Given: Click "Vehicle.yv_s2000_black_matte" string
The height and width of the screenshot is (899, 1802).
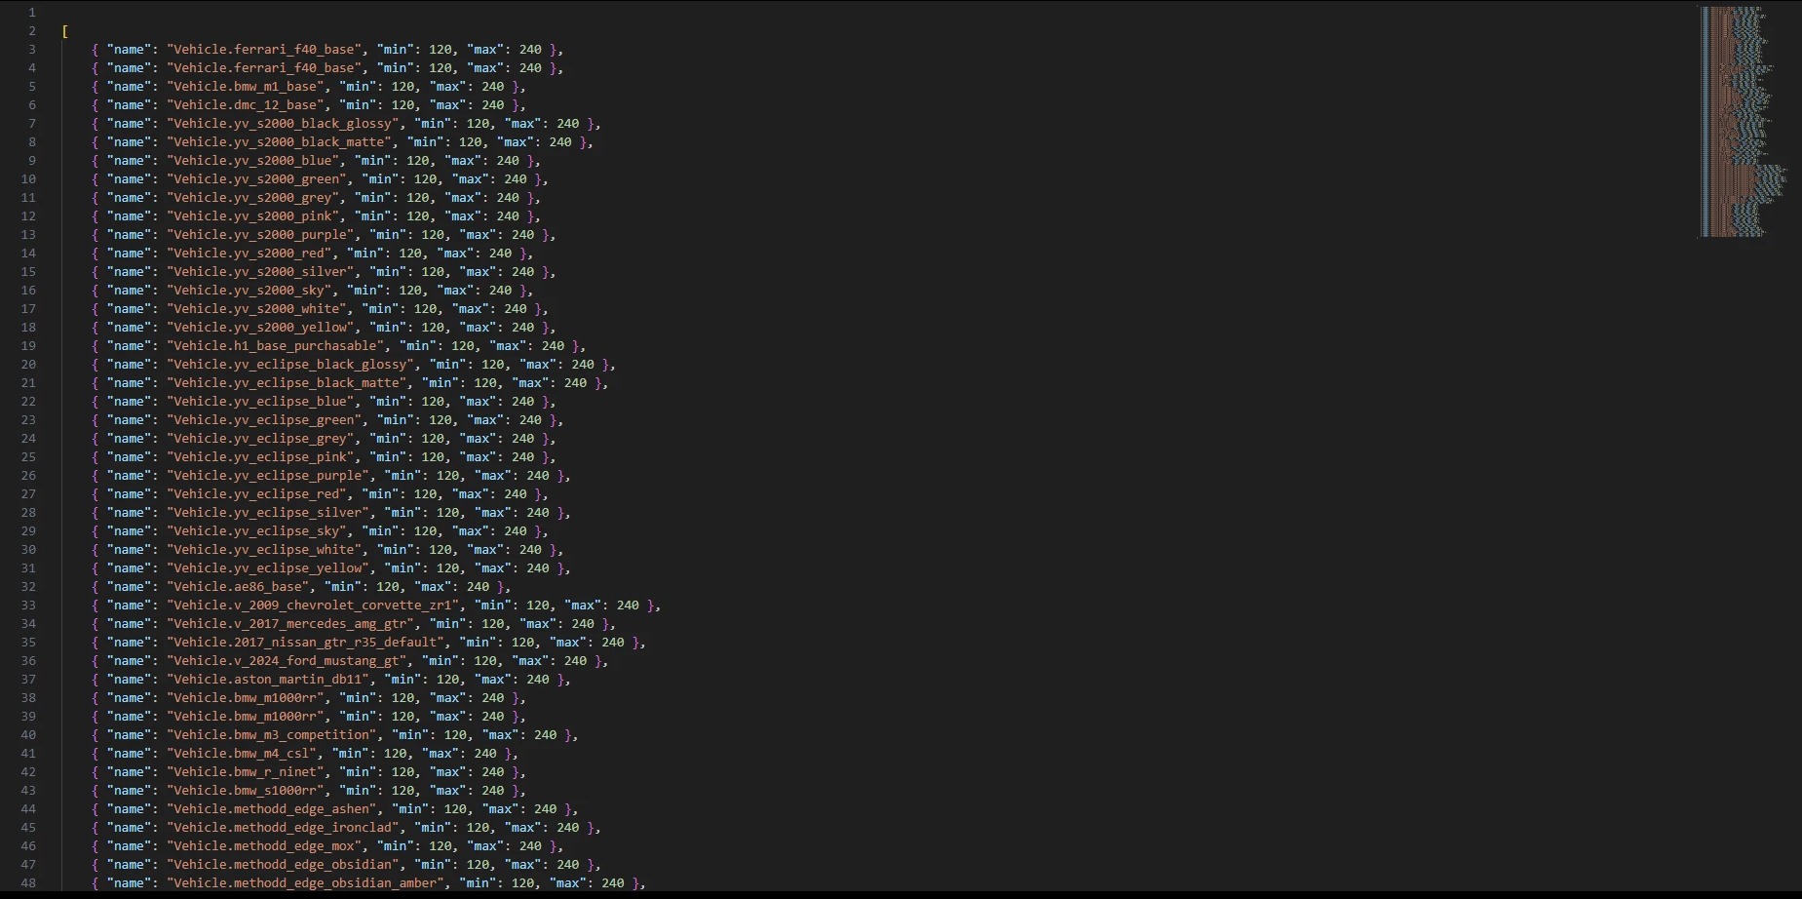Looking at the screenshot, I should (280, 142).
